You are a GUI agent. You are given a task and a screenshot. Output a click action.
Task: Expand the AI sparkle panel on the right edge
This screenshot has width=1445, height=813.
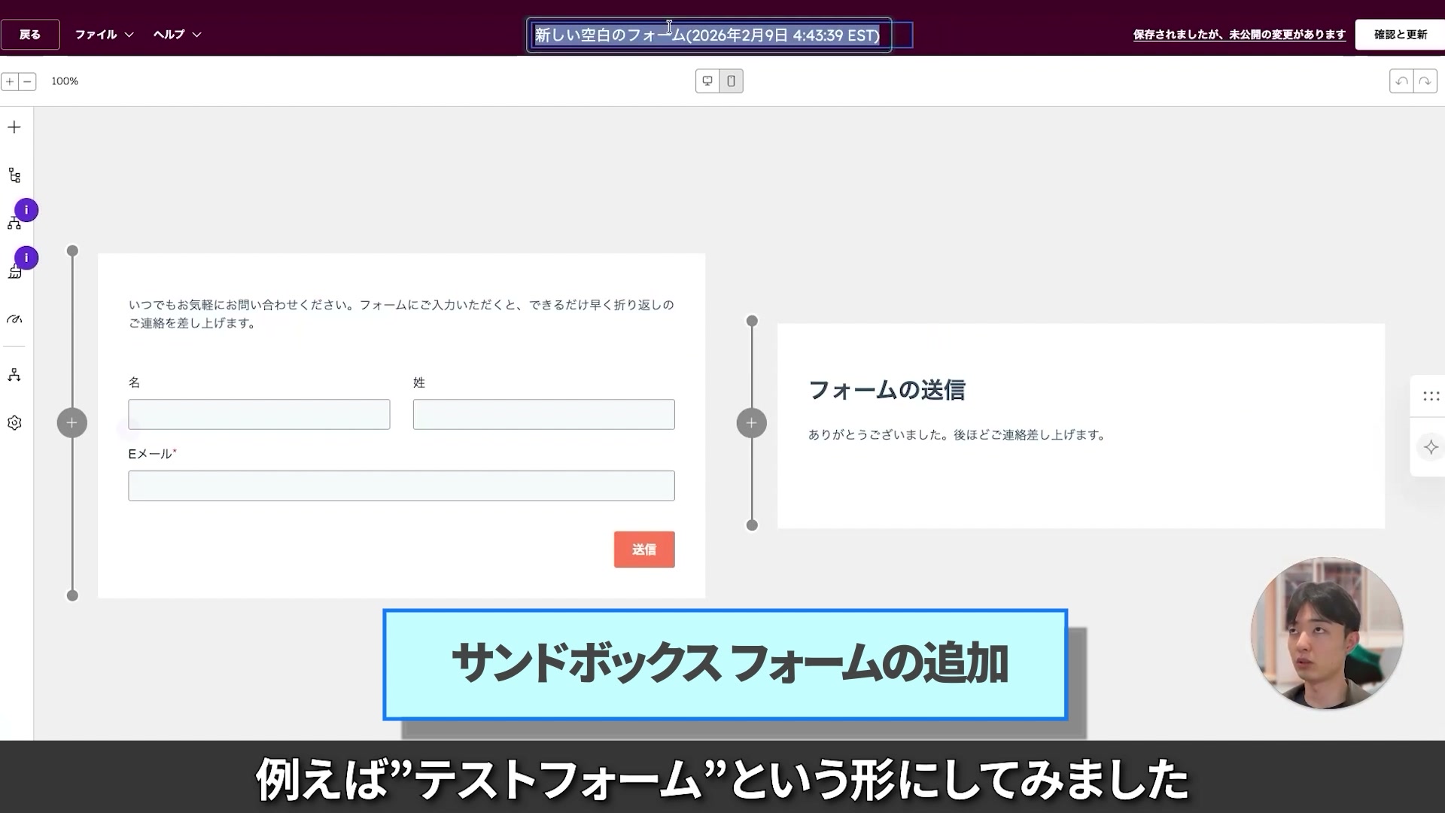pyautogui.click(x=1432, y=447)
